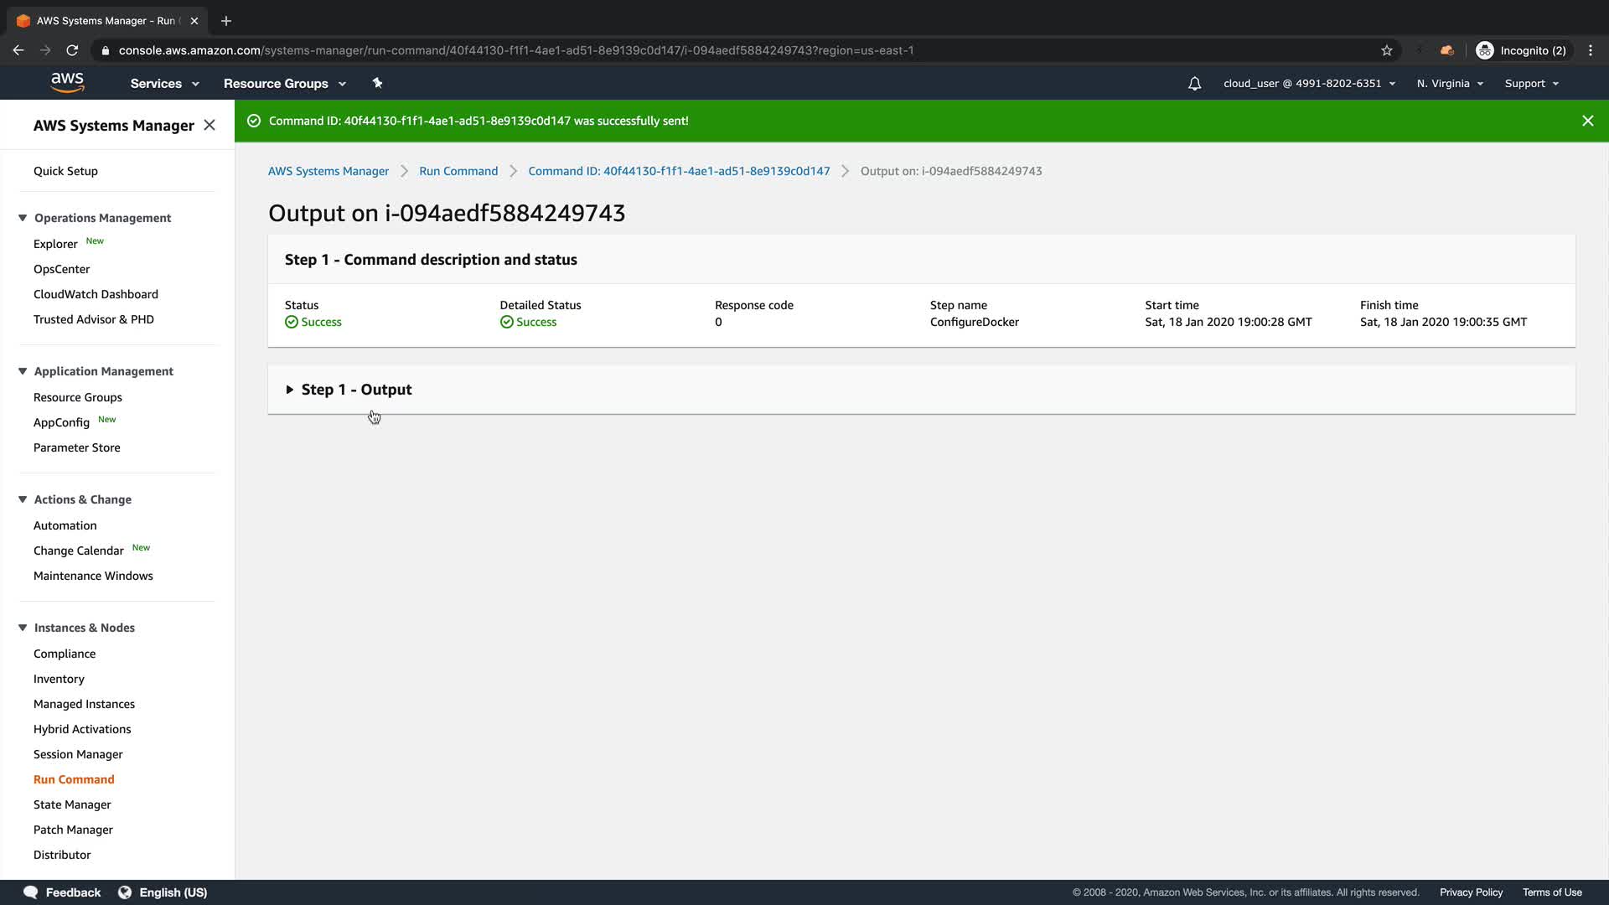The height and width of the screenshot is (905, 1609).
Task: Close the AWS Systems Manager sidebar
Action: pyautogui.click(x=210, y=125)
